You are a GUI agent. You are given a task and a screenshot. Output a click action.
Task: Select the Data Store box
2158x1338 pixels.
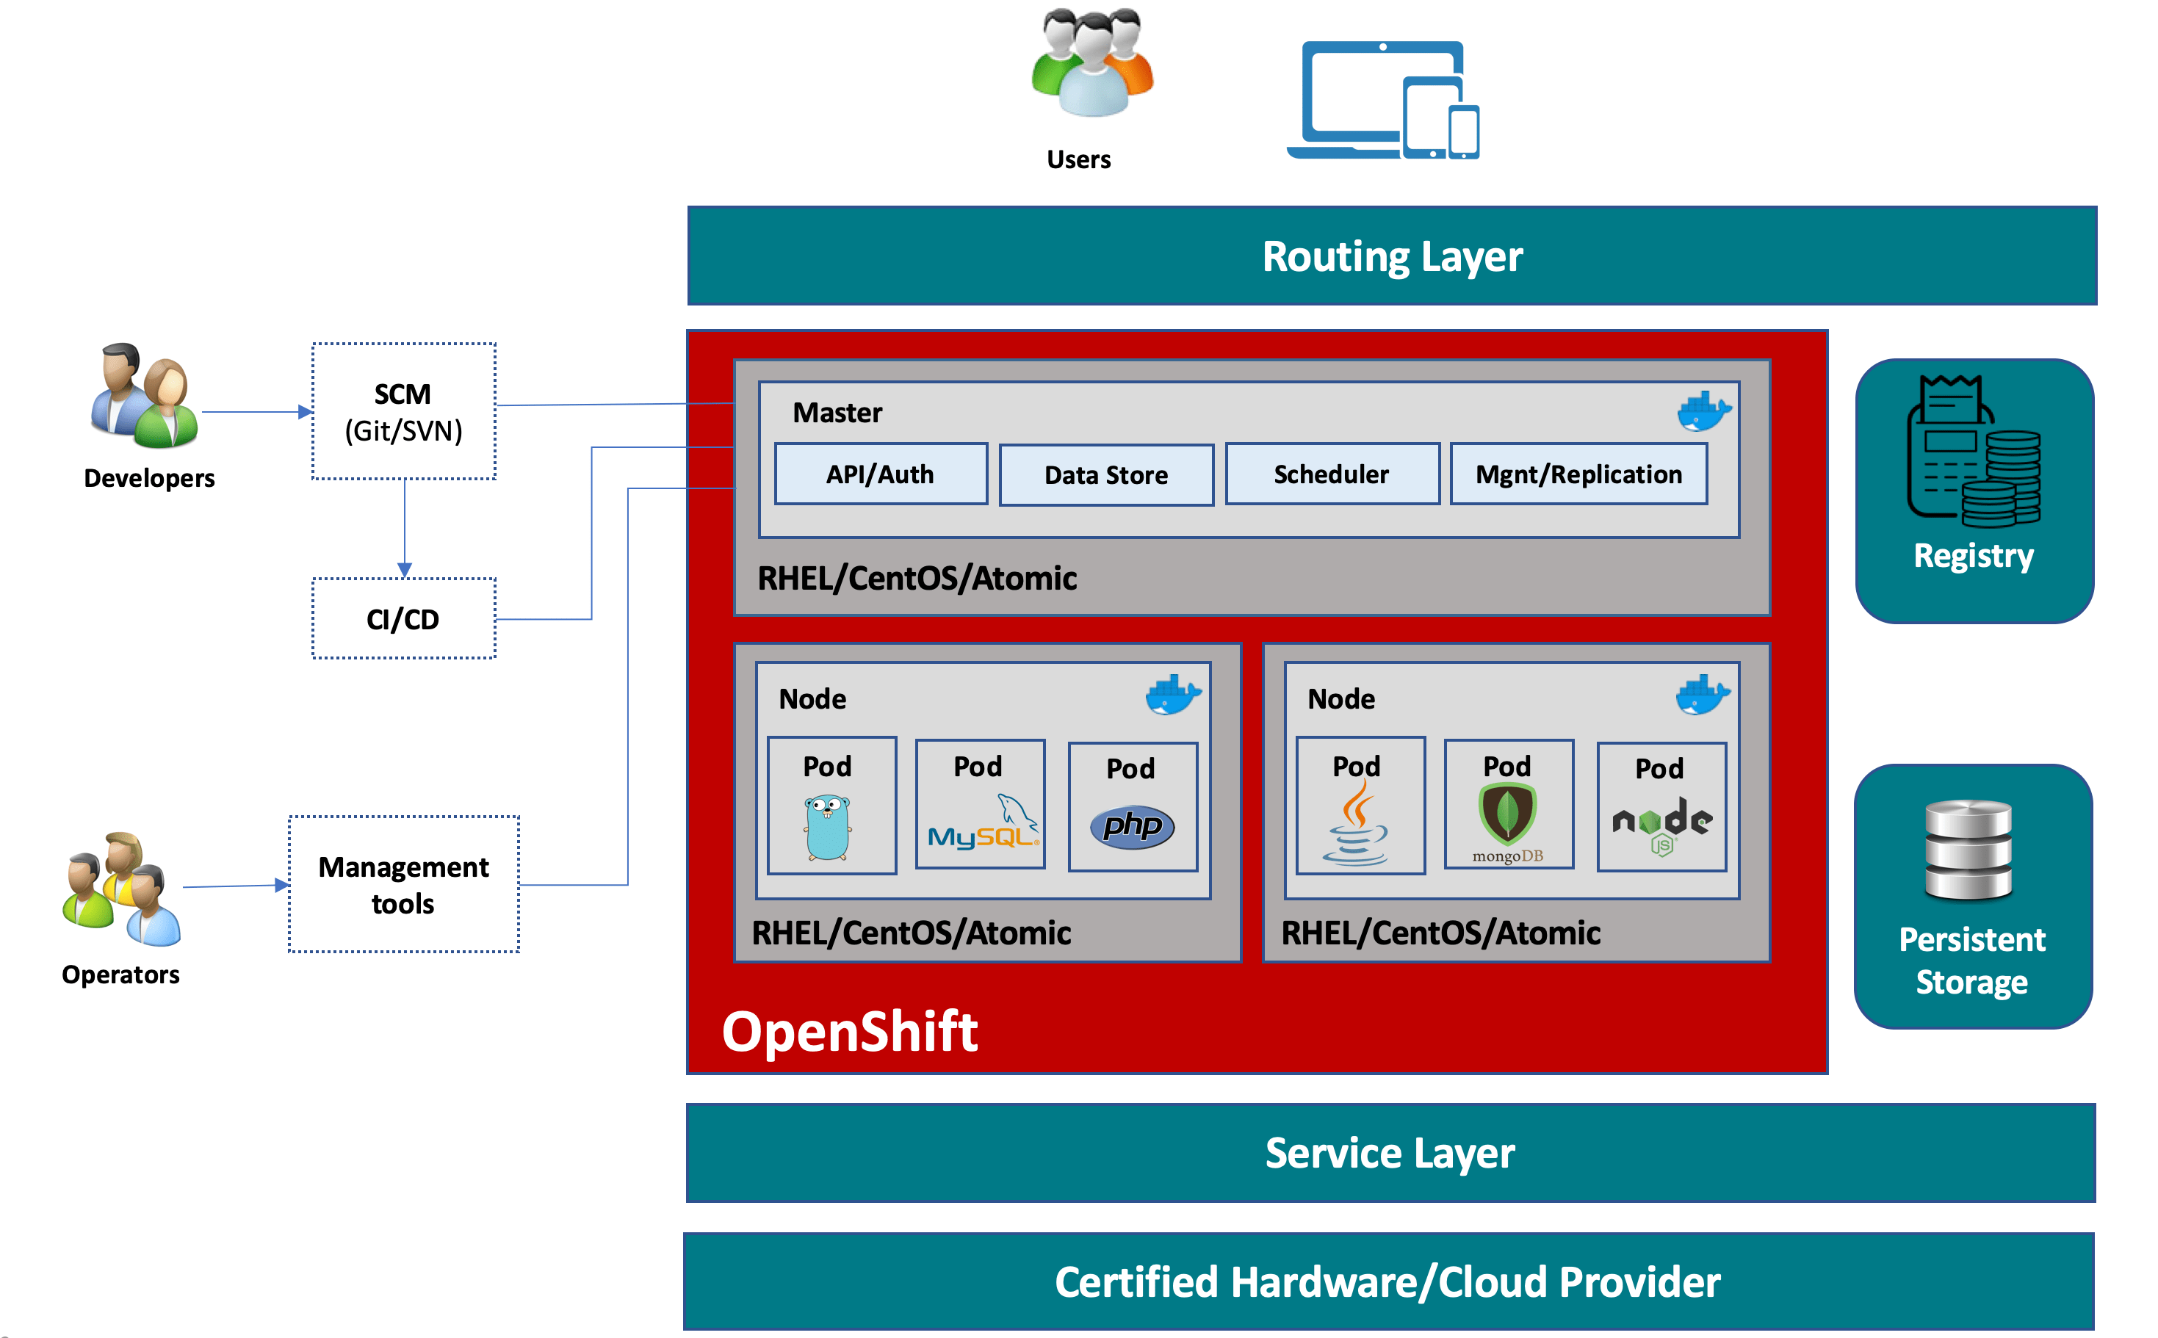click(1105, 475)
